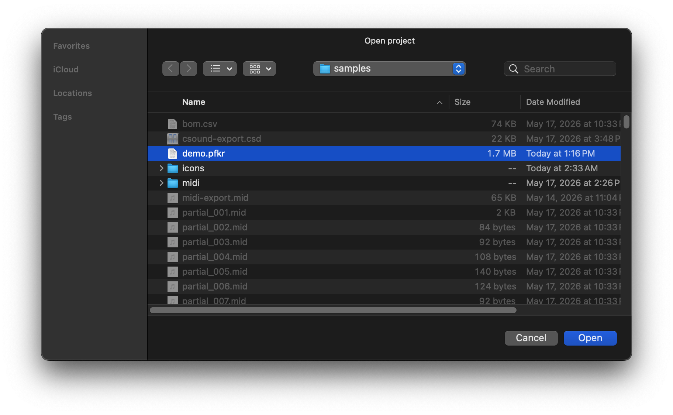Expand the midi folder disclosure arrow
The width and height of the screenshot is (673, 415).
pyautogui.click(x=161, y=183)
